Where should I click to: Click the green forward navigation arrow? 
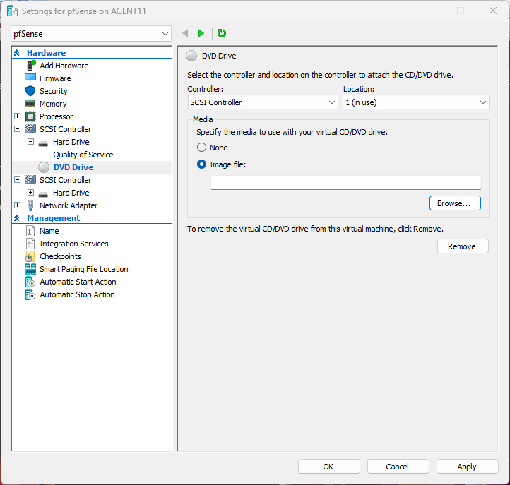201,33
